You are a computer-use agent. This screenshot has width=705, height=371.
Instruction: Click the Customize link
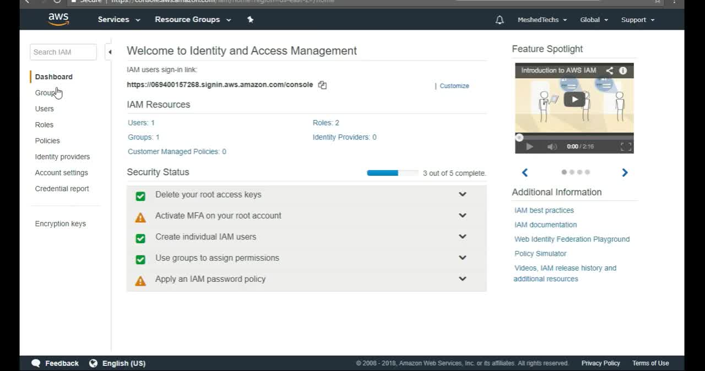point(454,86)
